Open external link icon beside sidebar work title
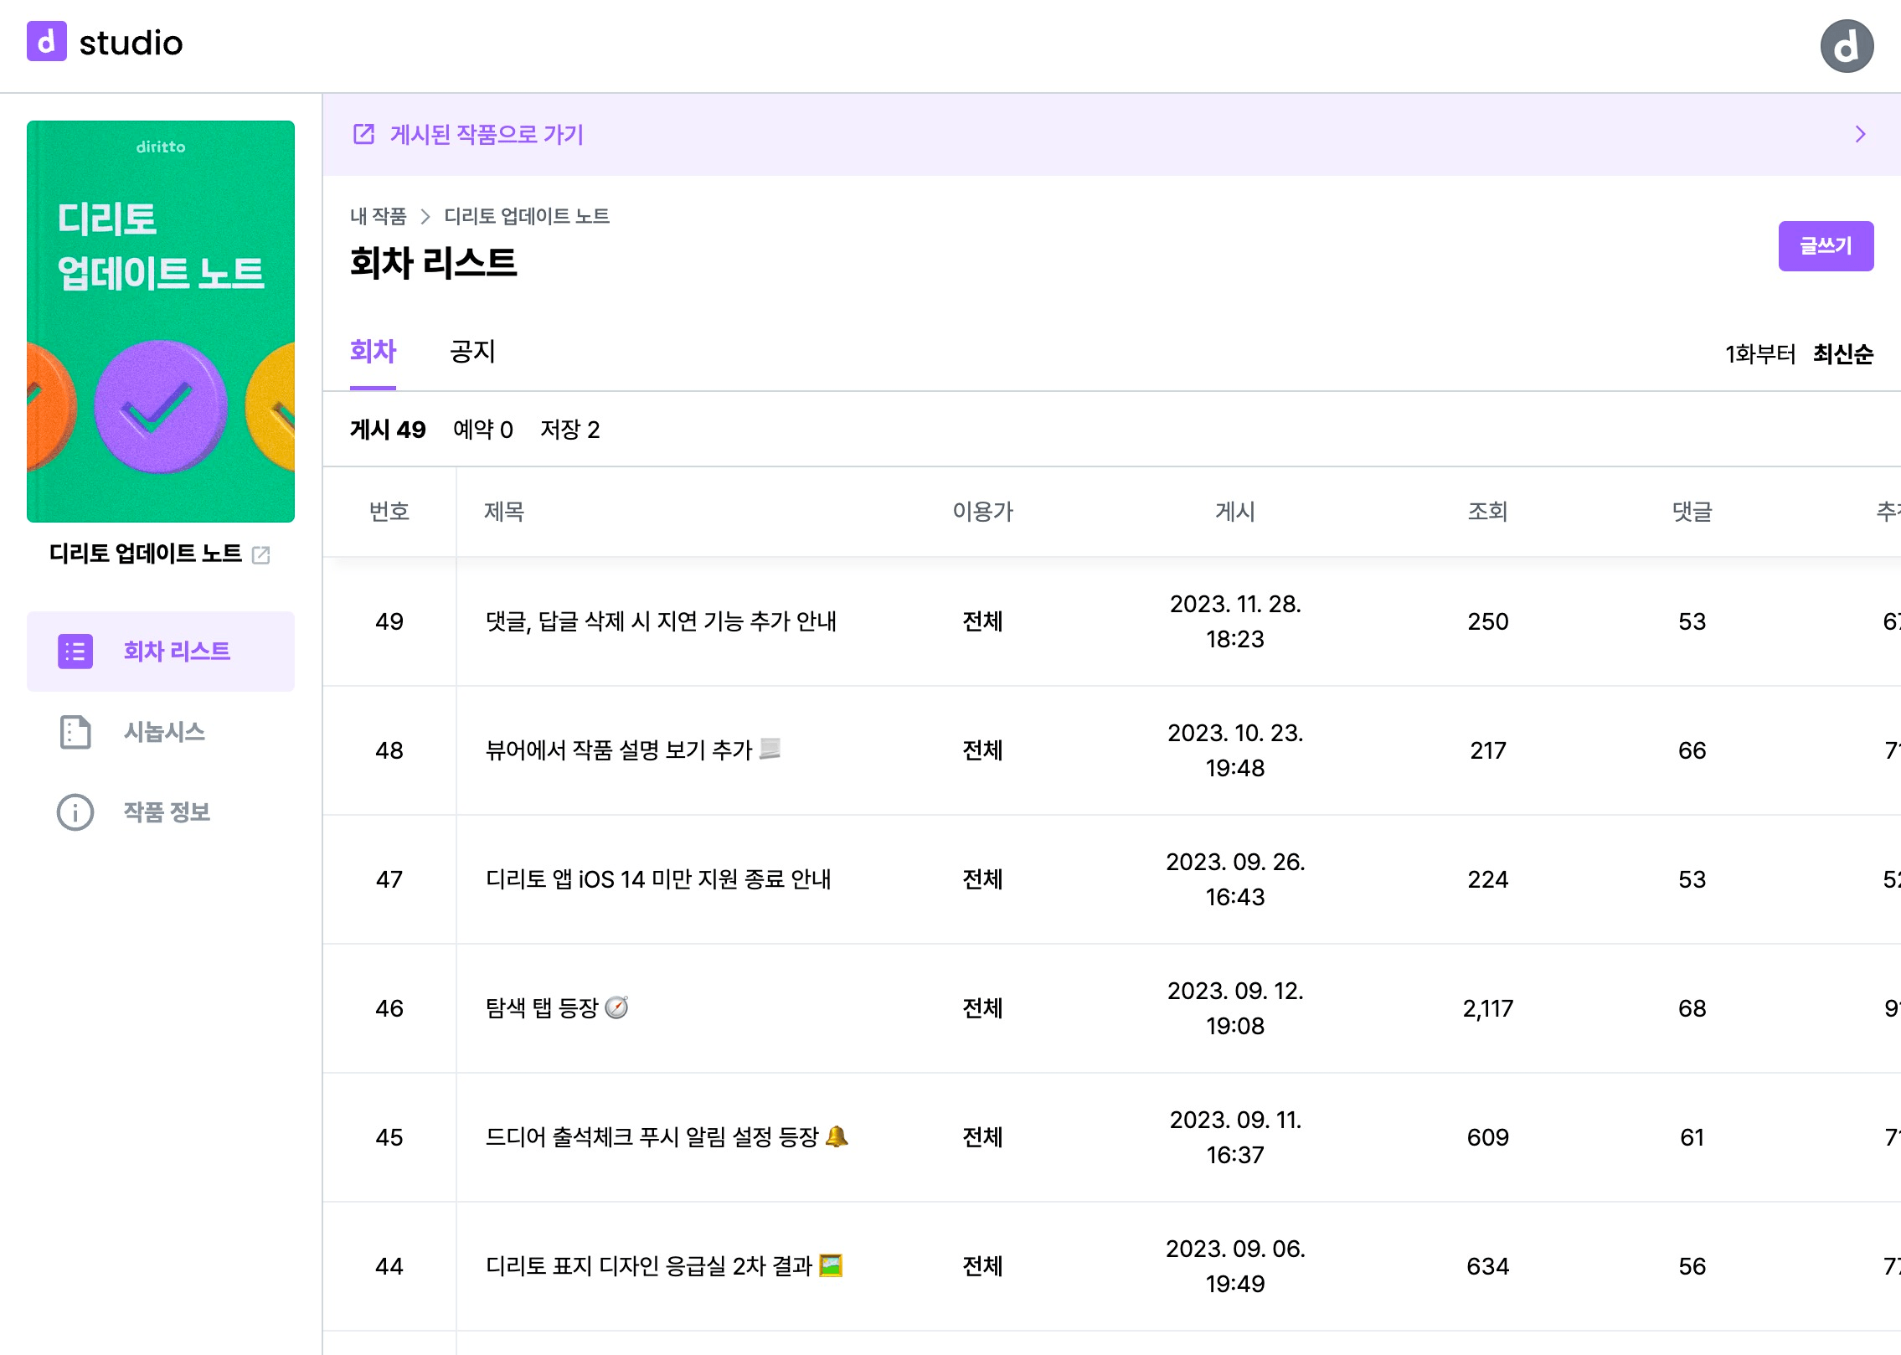 point(261,555)
